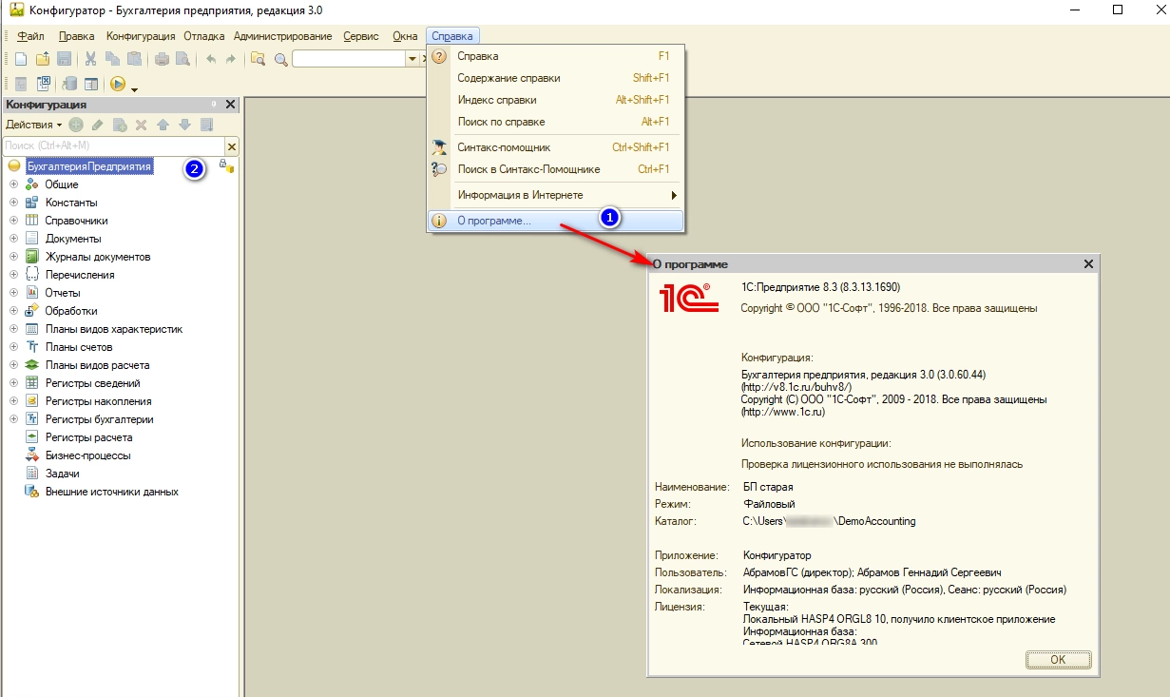
Task: Expand the Документы tree node
Action: (x=14, y=239)
